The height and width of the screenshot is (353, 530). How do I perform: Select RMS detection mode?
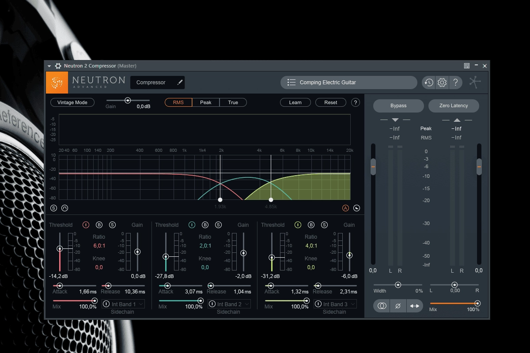point(178,102)
